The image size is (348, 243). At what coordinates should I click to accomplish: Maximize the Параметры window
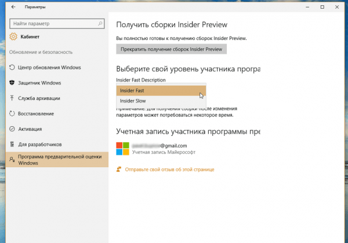point(322,7)
